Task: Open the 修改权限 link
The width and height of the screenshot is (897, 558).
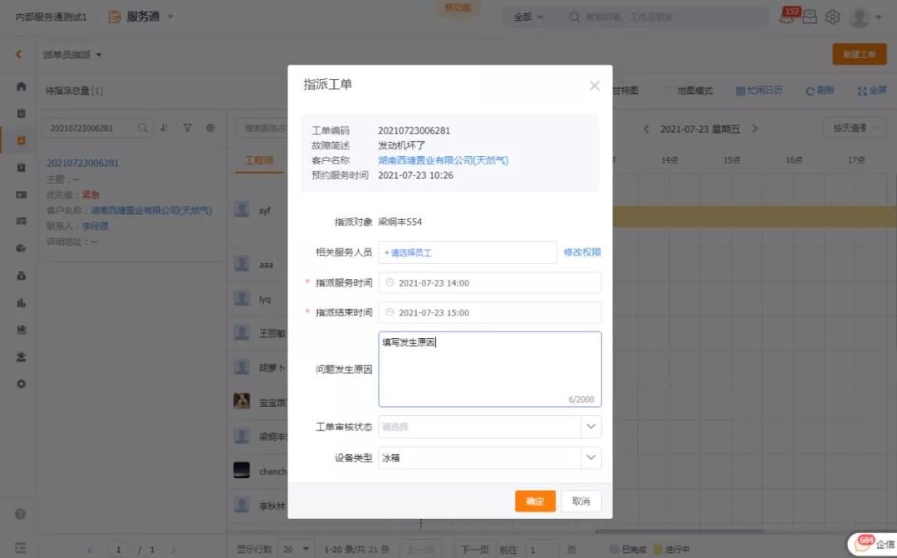Action: click(x=581, y=252)
